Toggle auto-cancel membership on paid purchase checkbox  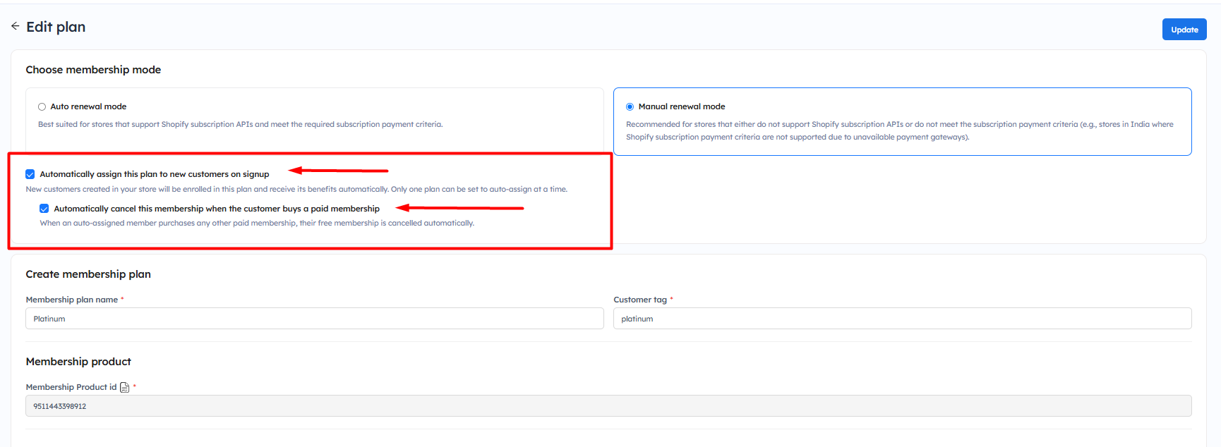coord(44,209)
